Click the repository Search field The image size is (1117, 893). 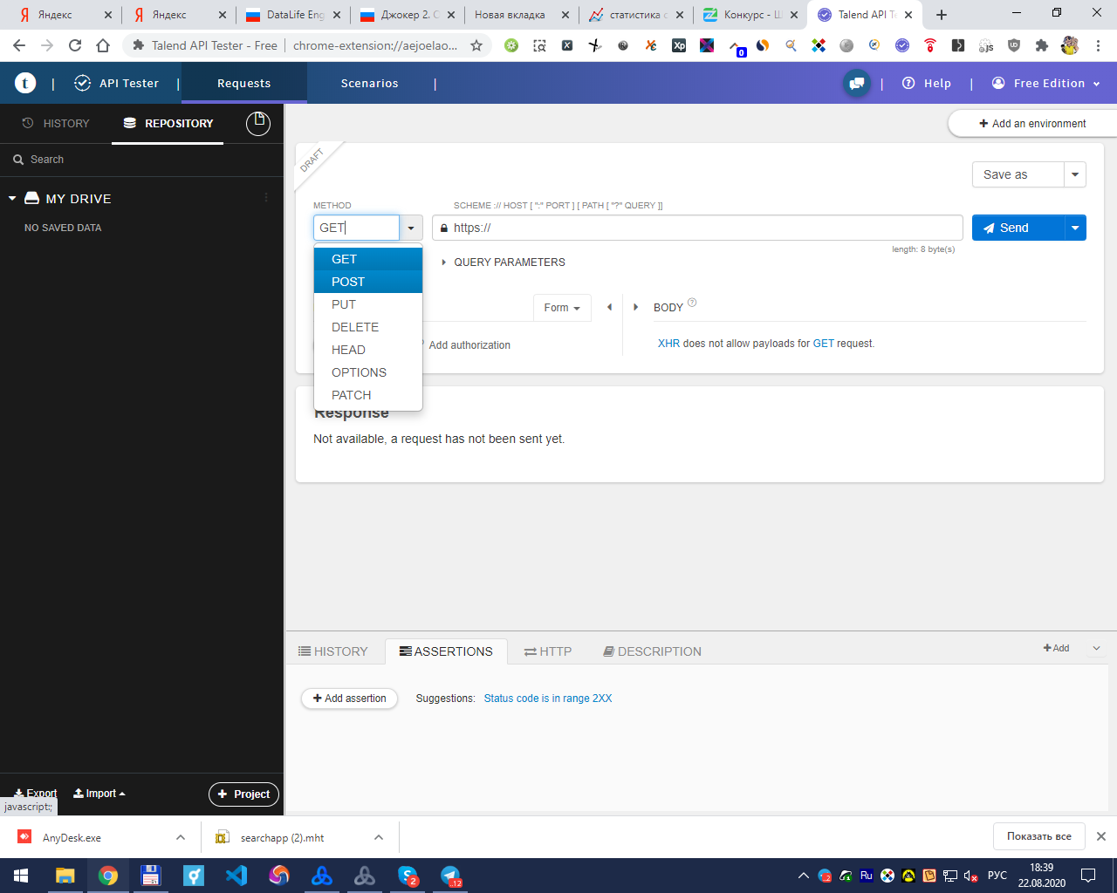(x=141, y=160)
